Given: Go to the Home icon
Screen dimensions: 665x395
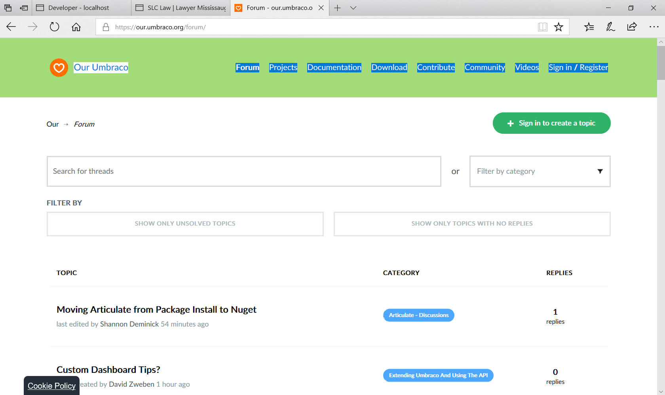Looking at the screenshot, I should (x=76, y=27).
